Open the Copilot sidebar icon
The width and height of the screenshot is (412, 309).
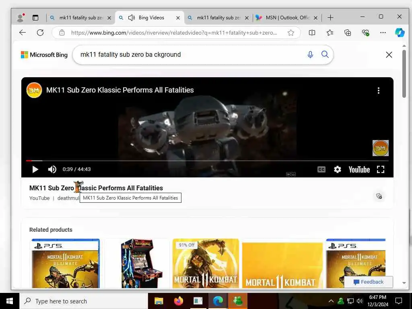coord(400,33)
